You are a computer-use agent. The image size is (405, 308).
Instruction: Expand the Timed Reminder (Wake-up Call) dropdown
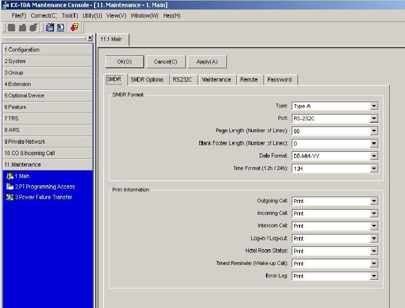(373, 263)
